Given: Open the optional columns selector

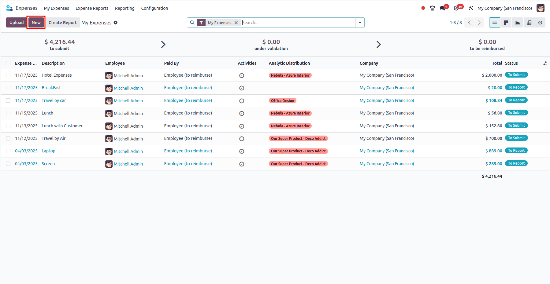Looking at the screenshot, I should tap(545, 63).
